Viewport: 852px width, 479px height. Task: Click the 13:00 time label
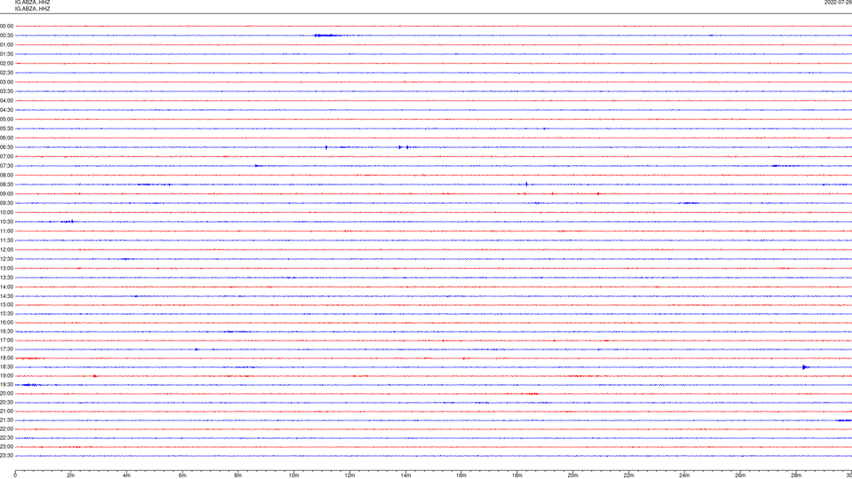pos(6,268)
